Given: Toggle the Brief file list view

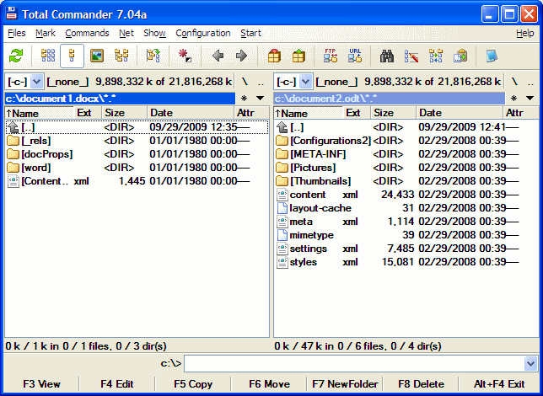Looking at the screenshot, I should tap(48, 56).
